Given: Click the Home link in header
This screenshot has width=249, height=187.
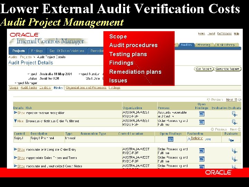Looking at the screenshot, I should tap(202, 34).
